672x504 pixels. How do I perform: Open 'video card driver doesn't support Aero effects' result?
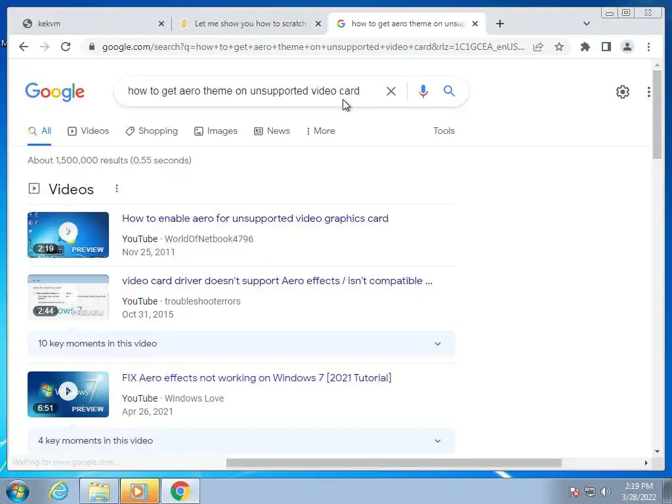tap(277, 281)
